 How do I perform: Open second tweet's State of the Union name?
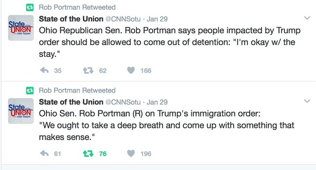71,102
